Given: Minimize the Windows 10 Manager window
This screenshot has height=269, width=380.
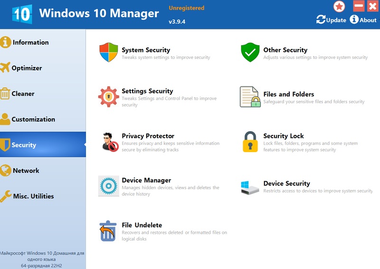Looking at the screenshot, I should pyautogui.click(x=359, y=6).
